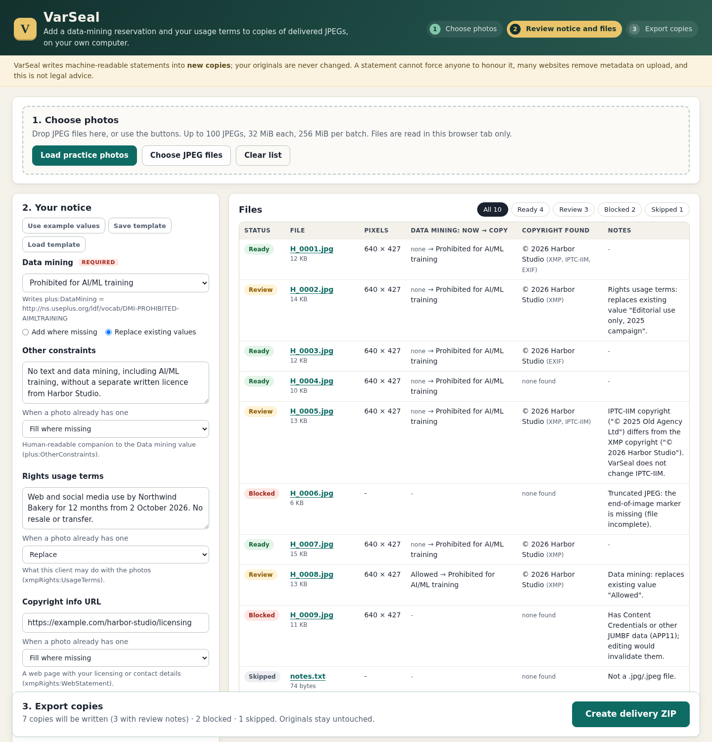712x742 pixels.
Task: Click the 'Not a .jpg/.jpeg file.' note
Action: coord(642,676)
